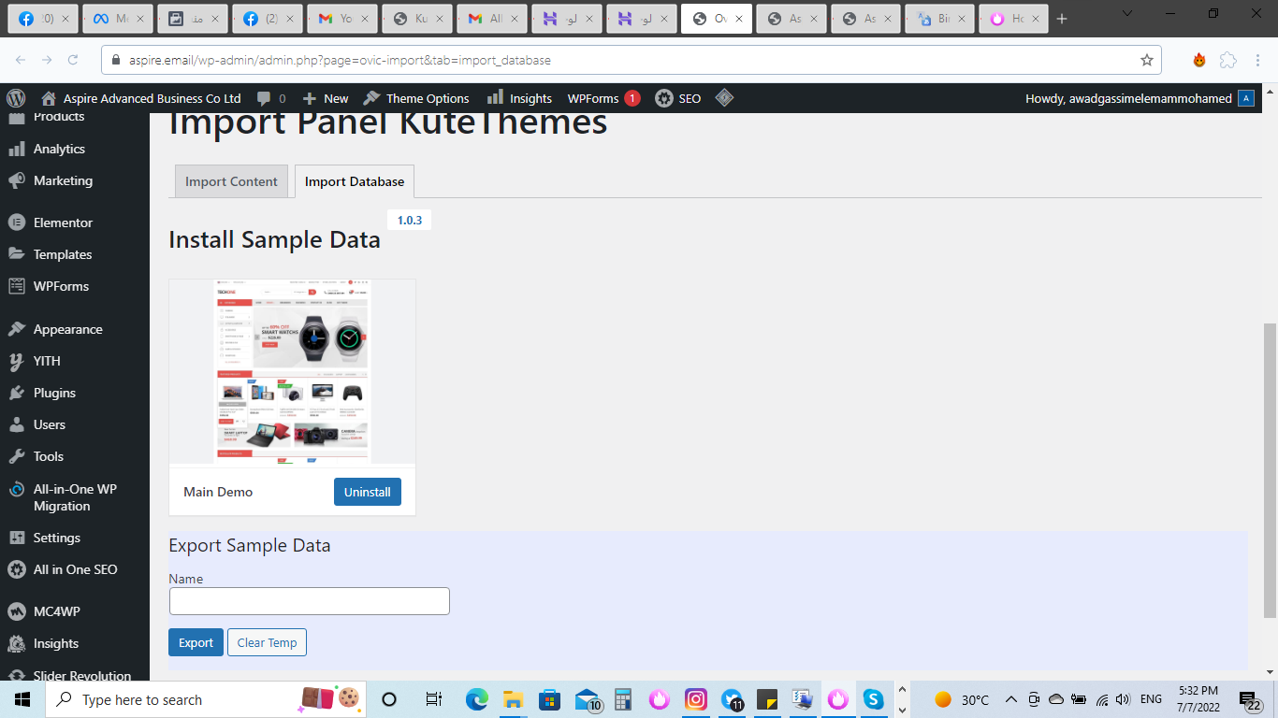Click the 1.0.3 version badge
Viewport: 1278px width, 718px height.
[409, 221]
